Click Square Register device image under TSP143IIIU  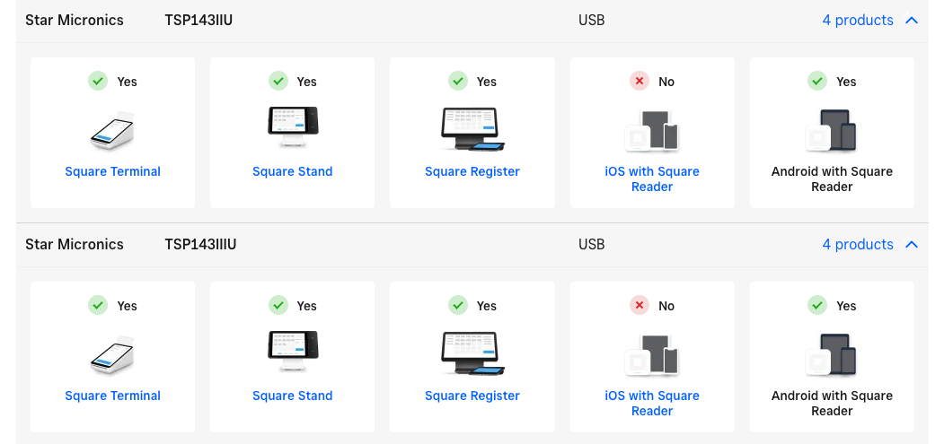coord(472,353)
